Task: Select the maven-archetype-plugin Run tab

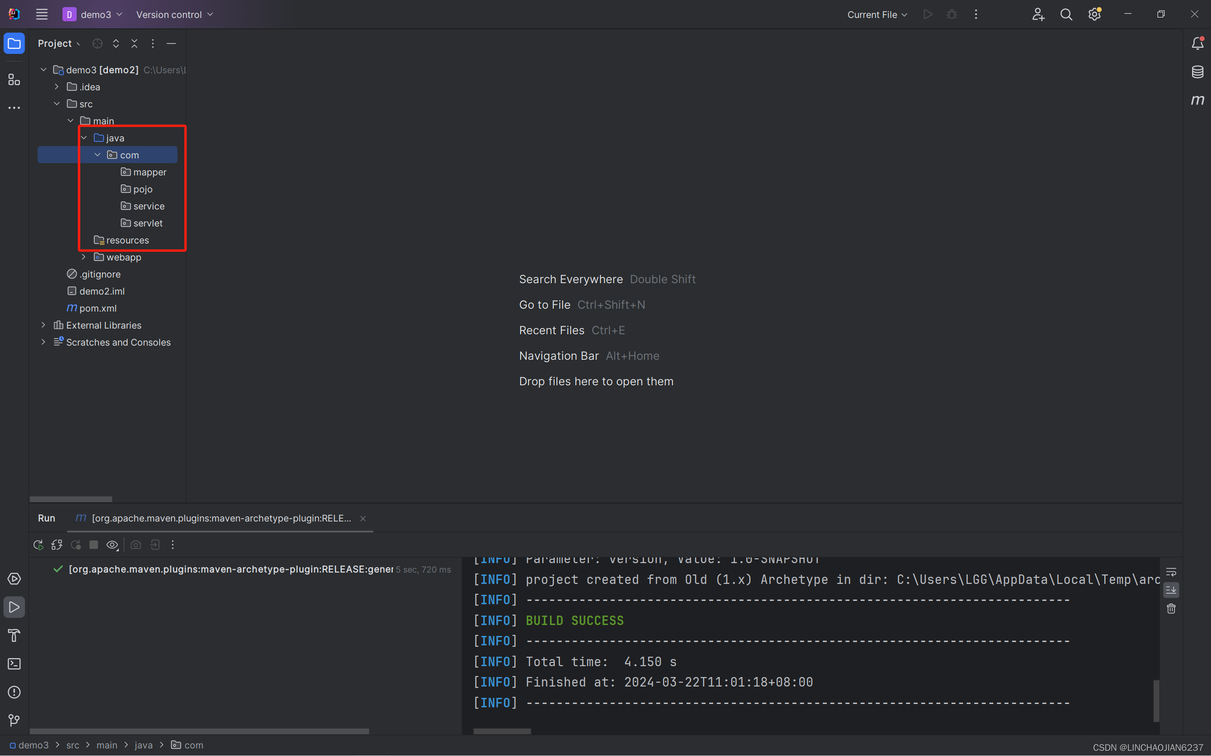Action: click(221, 518)
